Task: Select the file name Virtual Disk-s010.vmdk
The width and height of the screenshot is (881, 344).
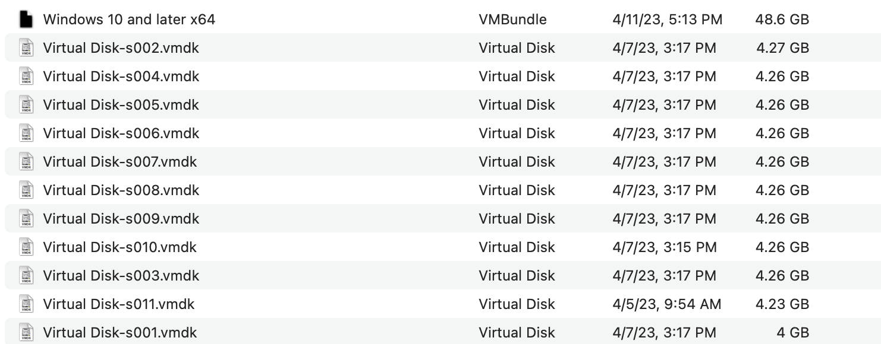Action: 120,247
